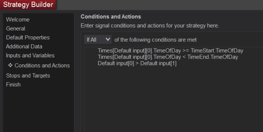Select the TimeStart.TimeOfDay condition line

point(170,51)
